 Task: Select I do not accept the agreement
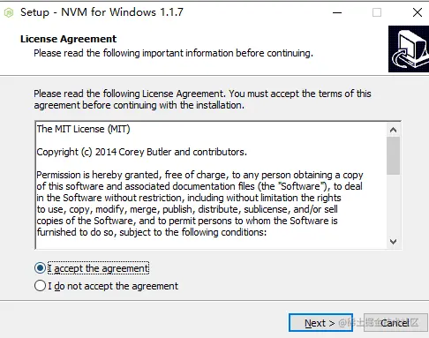point(40,286)
